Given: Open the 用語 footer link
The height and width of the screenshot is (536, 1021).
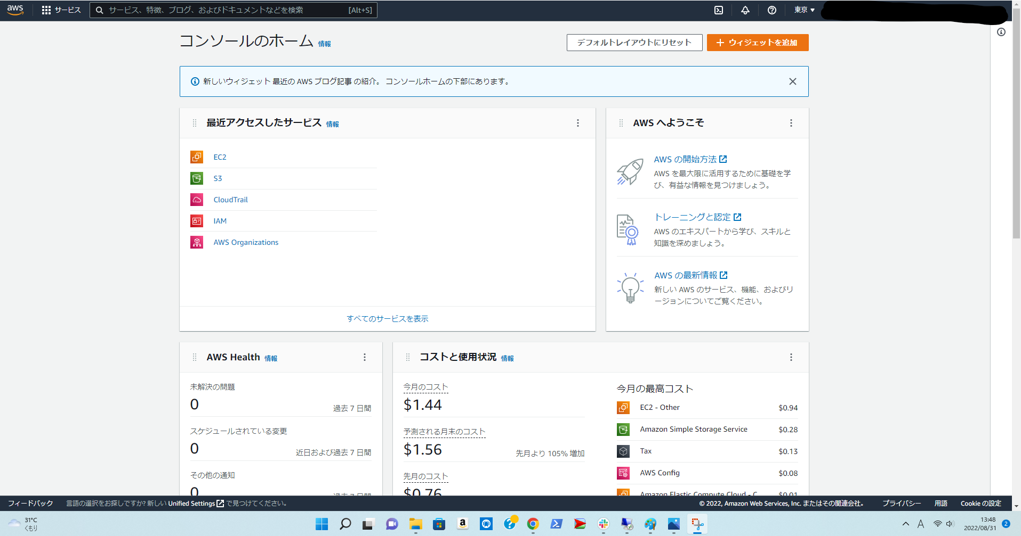Looking at the screenshot, I should tap(941, 504).
